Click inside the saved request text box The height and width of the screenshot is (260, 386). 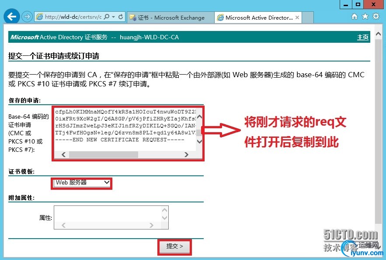click(x=125, y=129)
